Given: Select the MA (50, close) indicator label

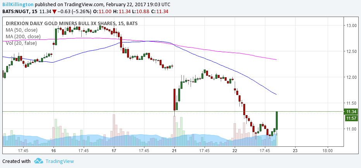Looking at the screenshot, I should [x=22, y=30].
